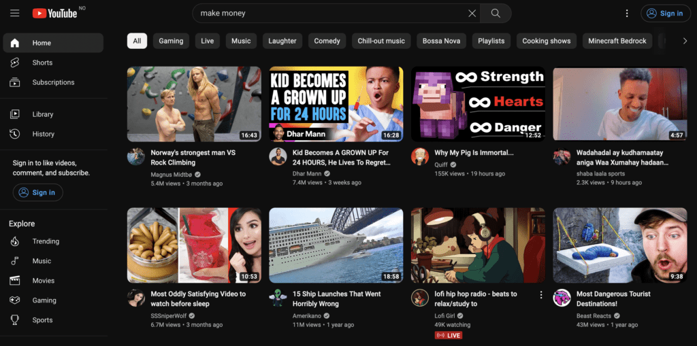Show more filter chips with right arrow
The width and height of the screenshot is (697, 346).
click(x=685, y=41)
